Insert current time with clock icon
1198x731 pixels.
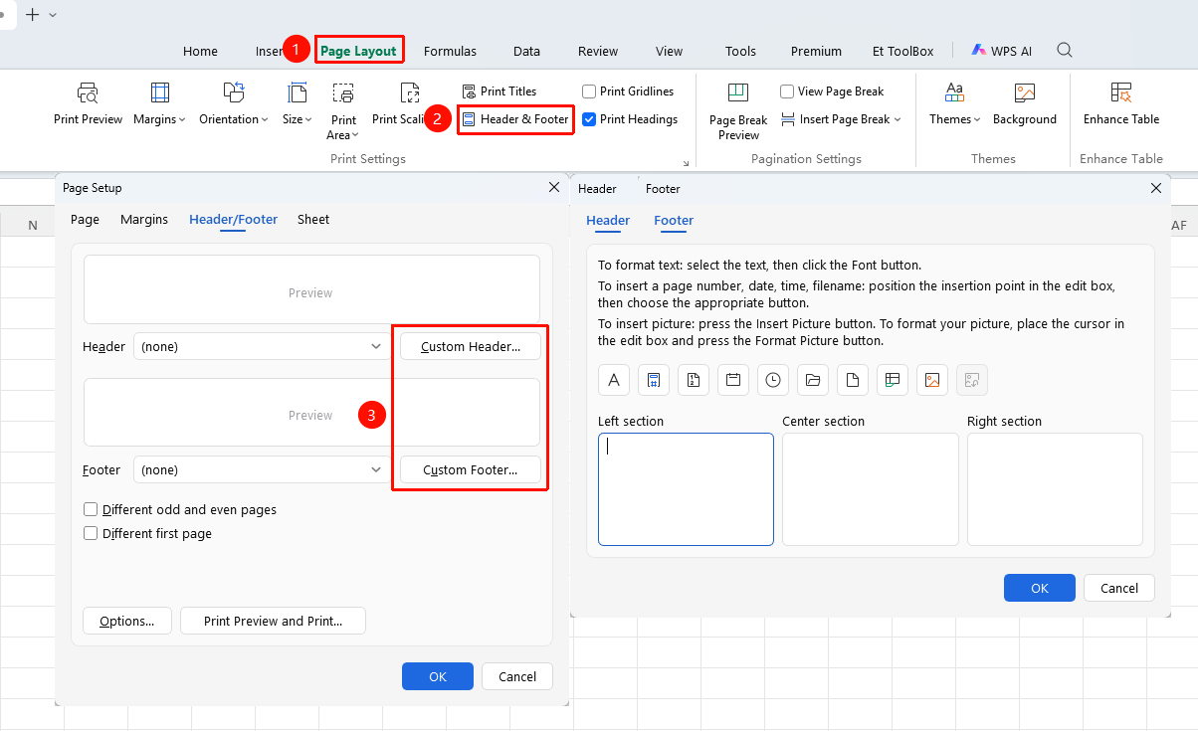tap(773, 380)
